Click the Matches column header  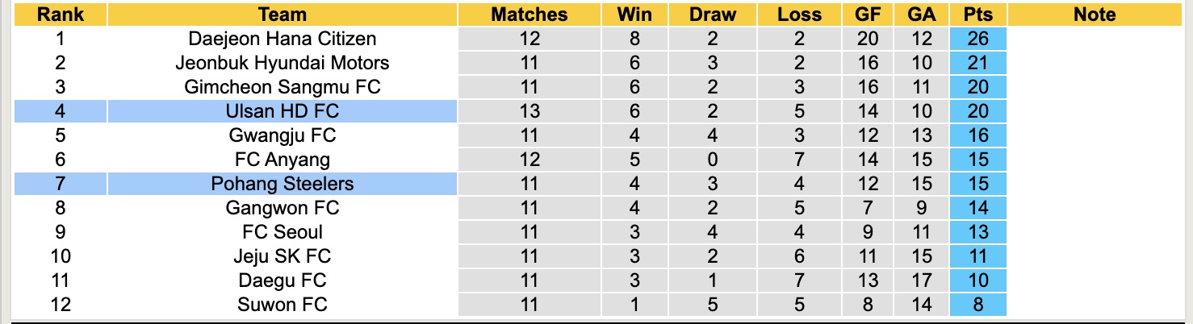pos(530,15)
